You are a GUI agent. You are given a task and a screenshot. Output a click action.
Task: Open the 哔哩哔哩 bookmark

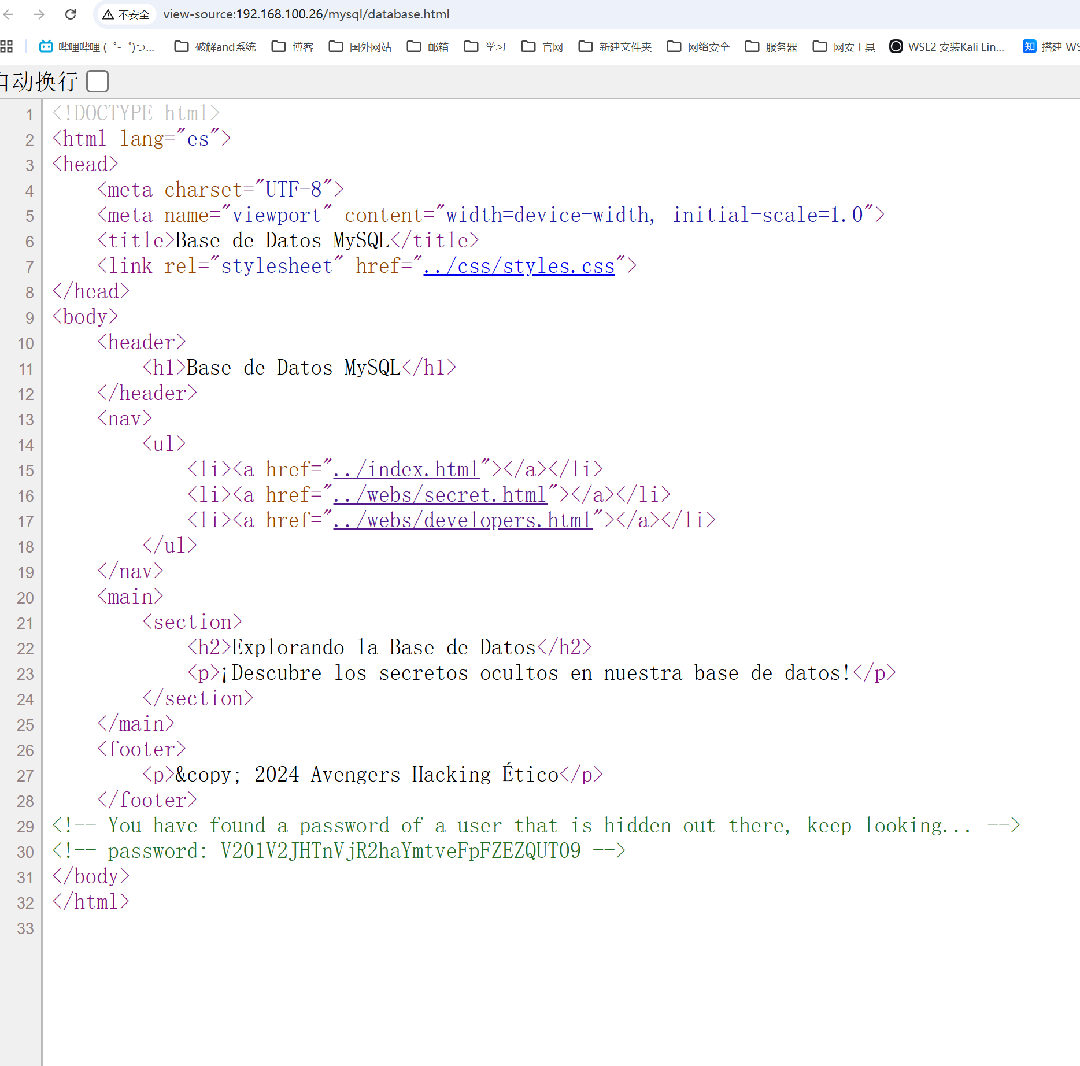(97, 46)
